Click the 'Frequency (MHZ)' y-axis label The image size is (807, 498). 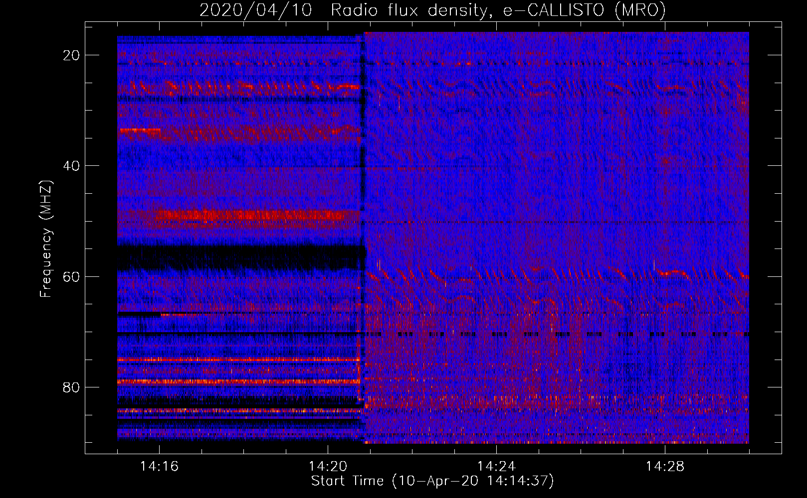pyautogui.click(x=46, y=239)
